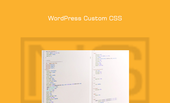Open the CSS code editor image
Image resolution: width=170 pixels, height=103 pixels.
85,76
